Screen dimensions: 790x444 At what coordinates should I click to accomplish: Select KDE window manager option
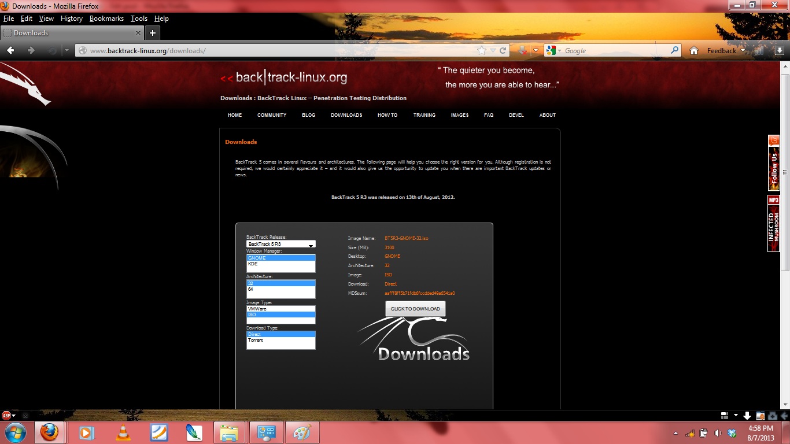pos(281,264)
